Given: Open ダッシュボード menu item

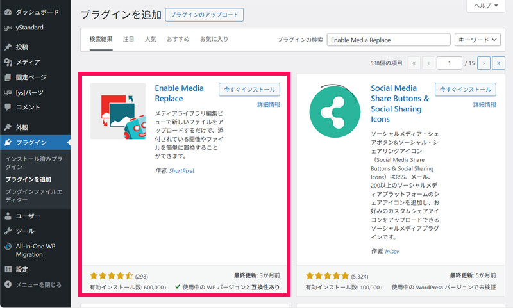Looking at the screenshot, I should (x=37, y=12).
